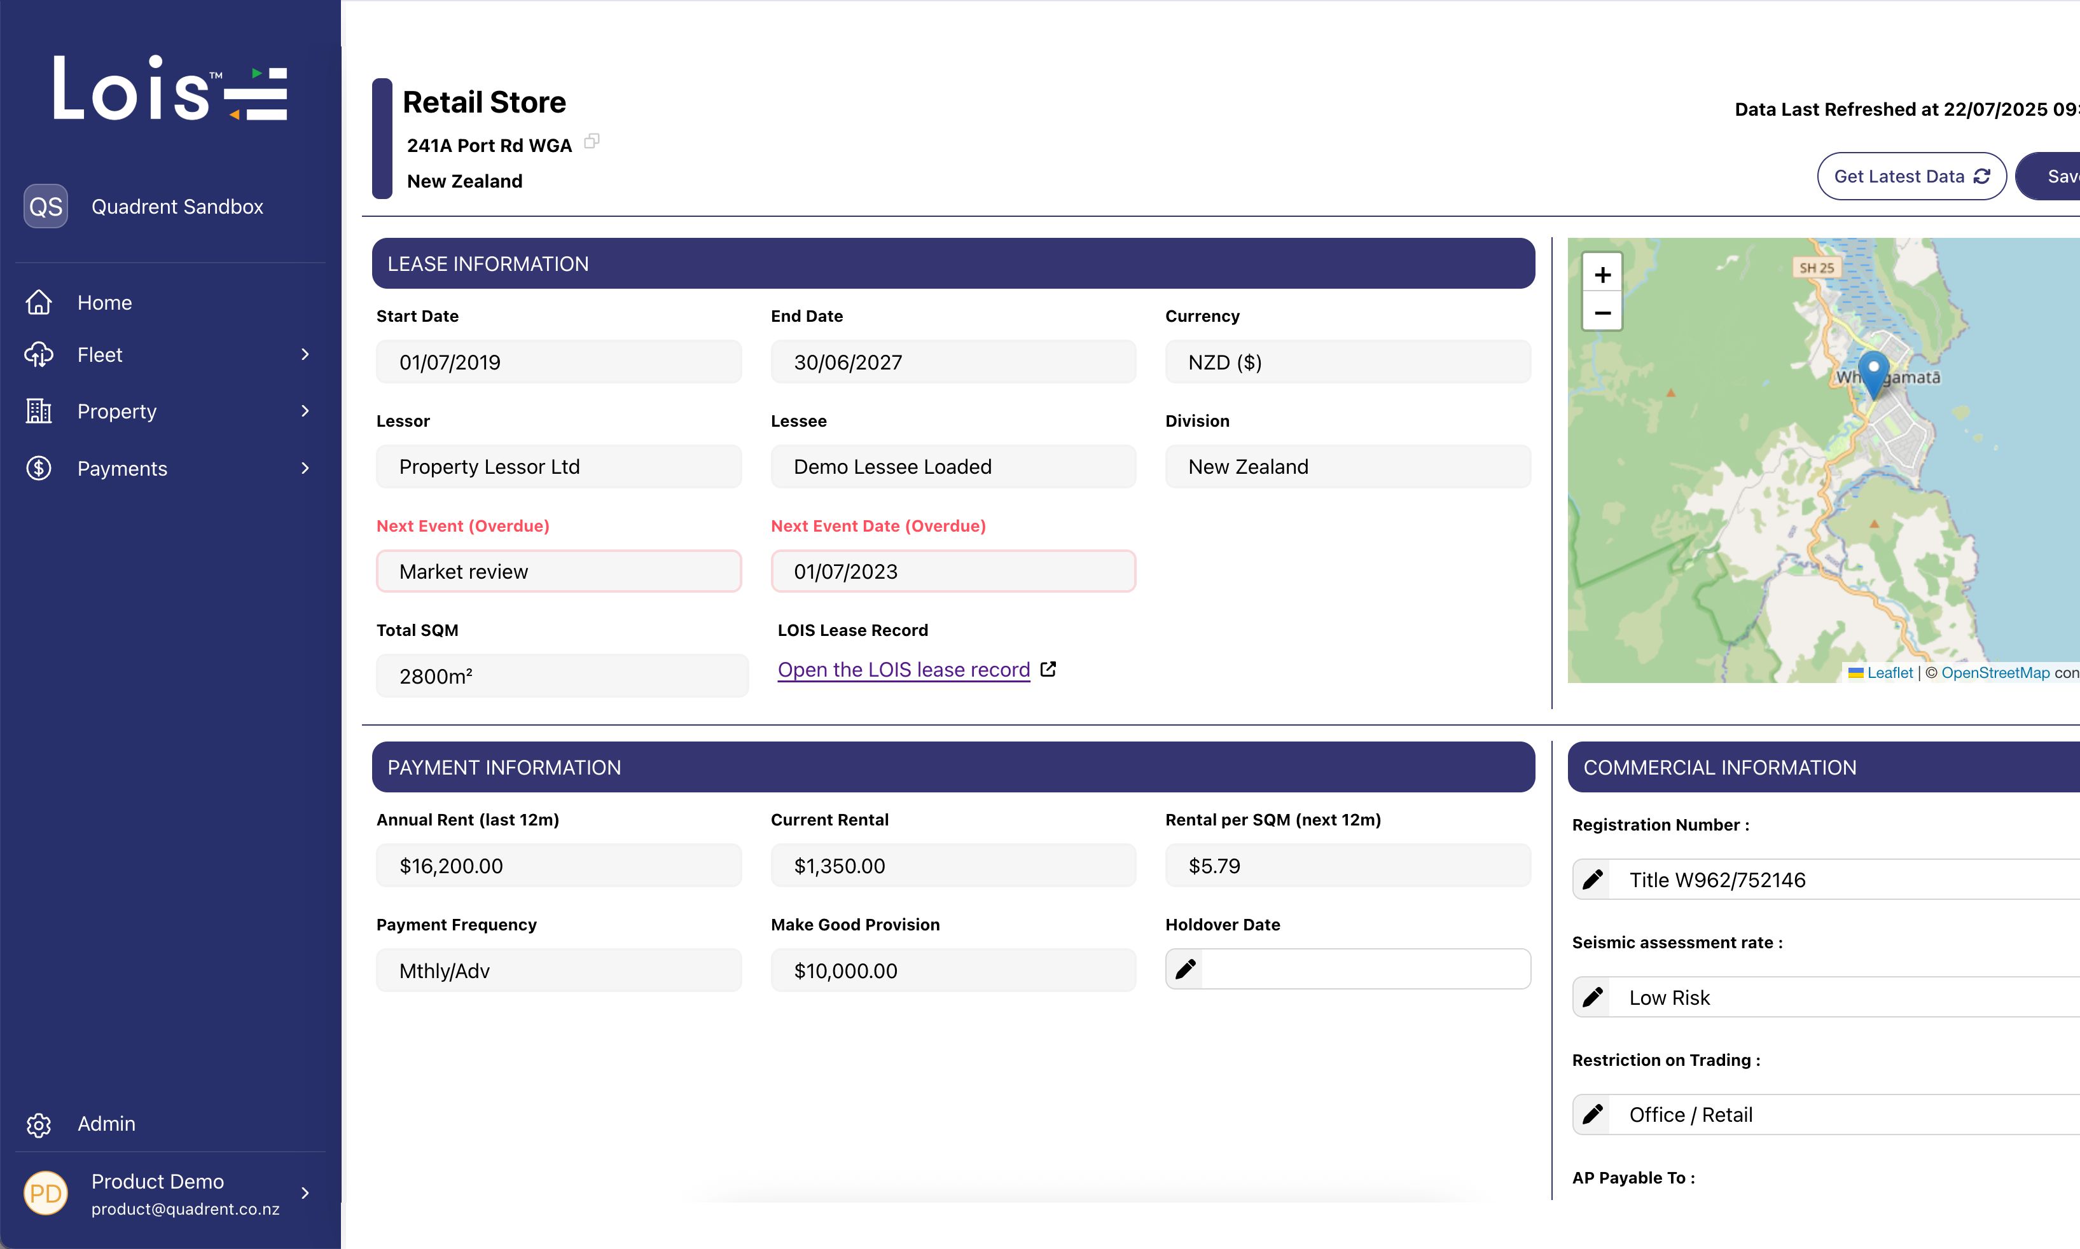2080x1249 pixels.
Task: Go to Home in the sidebar
Action: pyautogui.click(x=104, y=302)
